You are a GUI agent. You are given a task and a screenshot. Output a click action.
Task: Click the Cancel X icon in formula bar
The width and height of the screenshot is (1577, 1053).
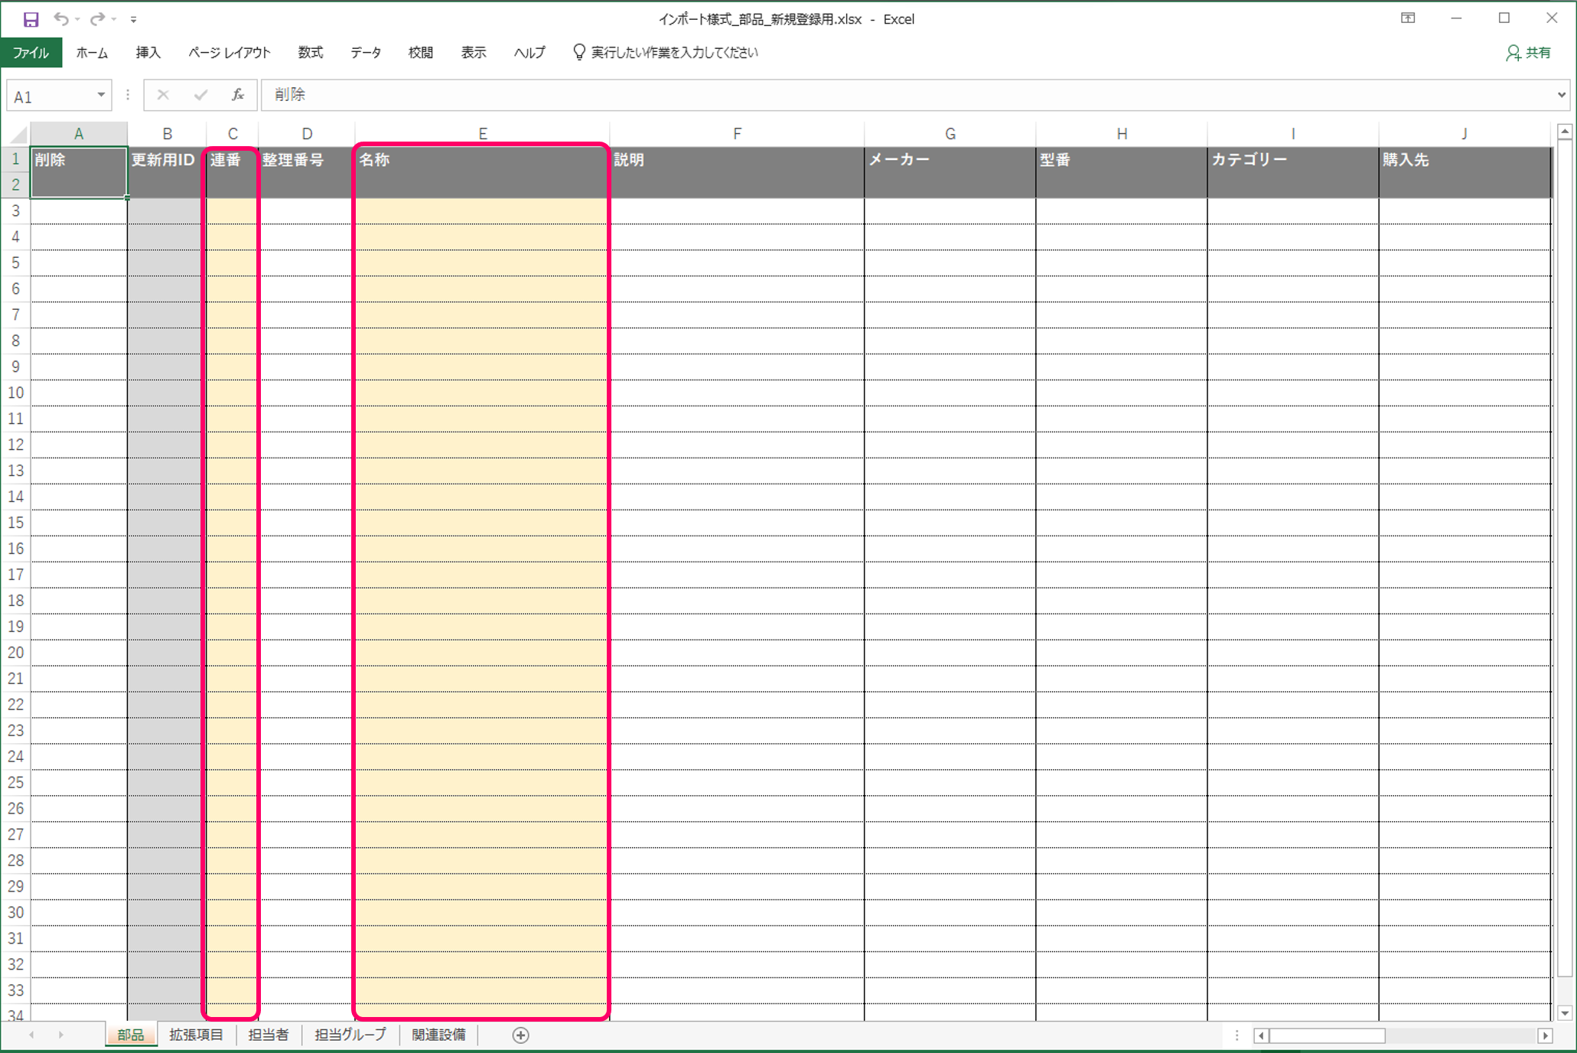tap(163, 95)
